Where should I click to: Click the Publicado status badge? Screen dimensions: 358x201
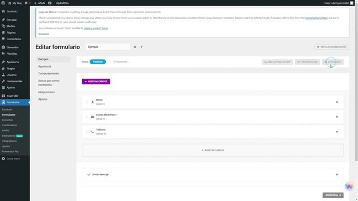click(98, 62)
